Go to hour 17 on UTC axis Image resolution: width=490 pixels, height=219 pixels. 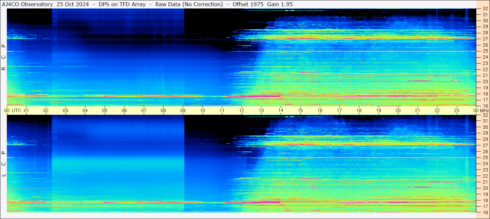coord(339,110)
